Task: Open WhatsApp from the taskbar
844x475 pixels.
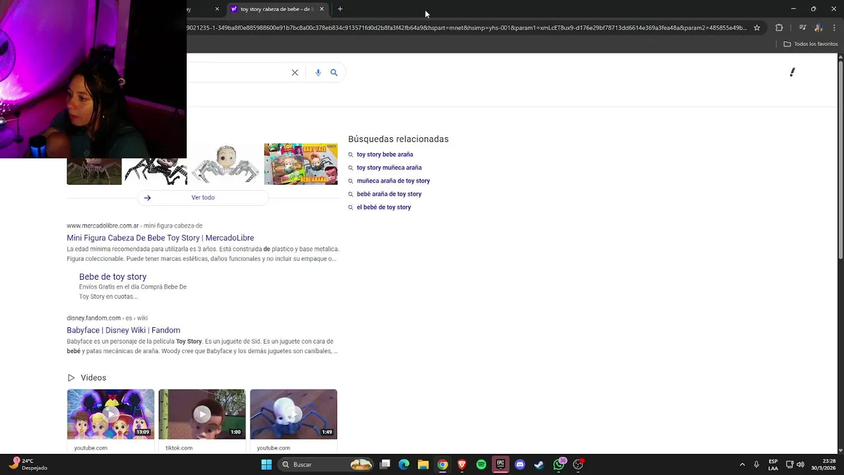Action: [x=559, y=464]
